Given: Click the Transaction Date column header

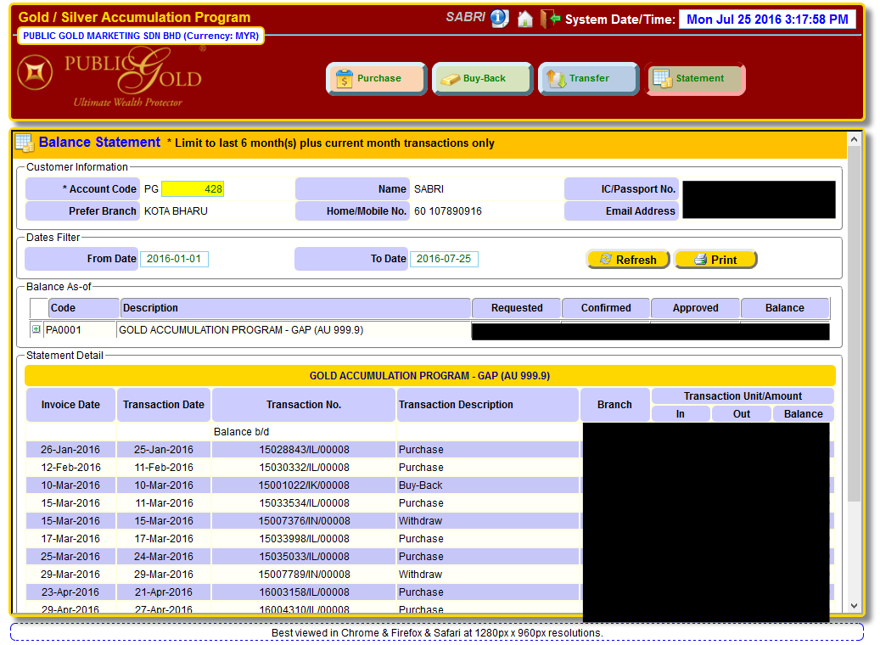Looking at the screenshot, I should pos(164,405).
